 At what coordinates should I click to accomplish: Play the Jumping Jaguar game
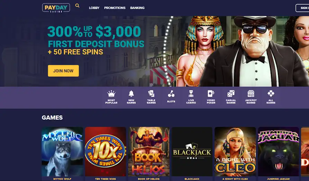point(279,152)
